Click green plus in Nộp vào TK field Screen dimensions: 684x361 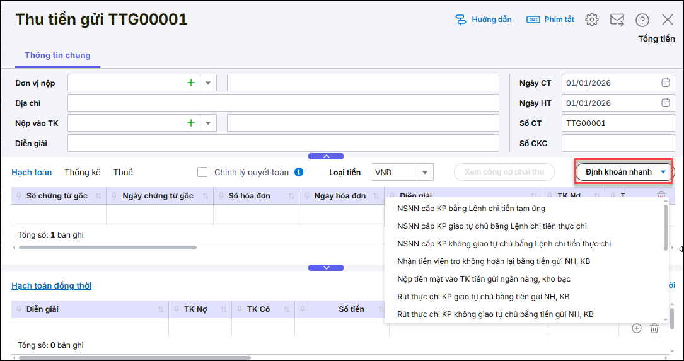pos(191,123)
